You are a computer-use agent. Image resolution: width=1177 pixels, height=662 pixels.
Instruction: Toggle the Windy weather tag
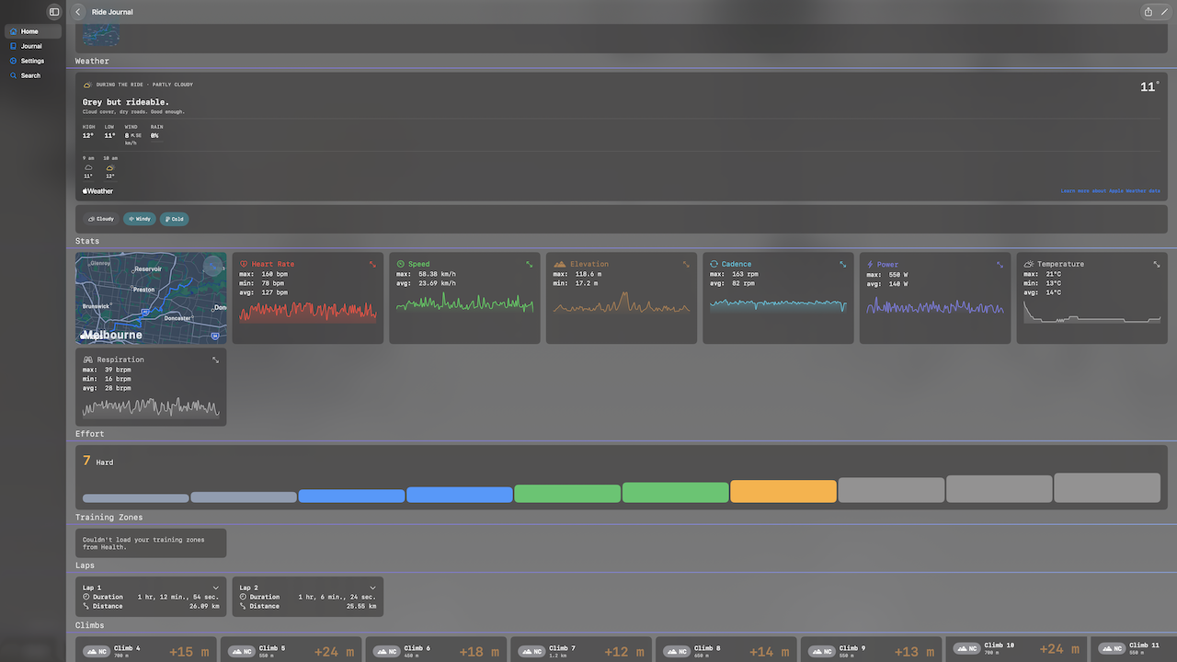[x=140, y=219]
